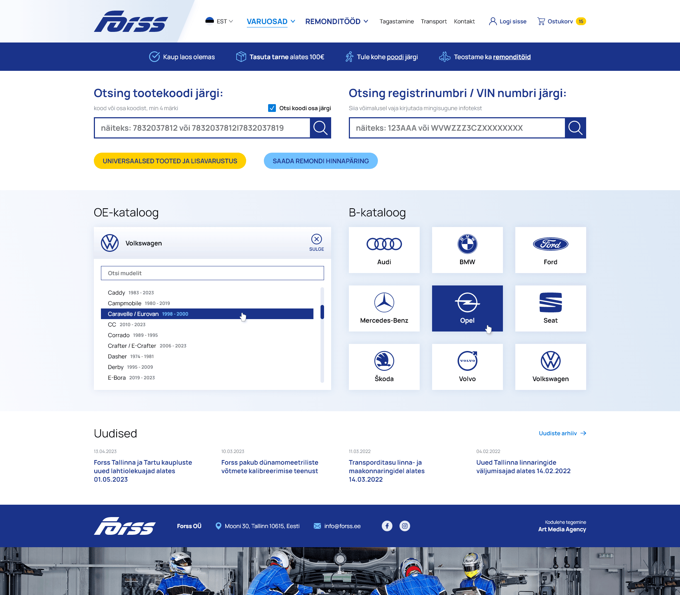680x595 pixels.
Task: Click the box icon by Tasuta tarne
Action: point(241,57)
